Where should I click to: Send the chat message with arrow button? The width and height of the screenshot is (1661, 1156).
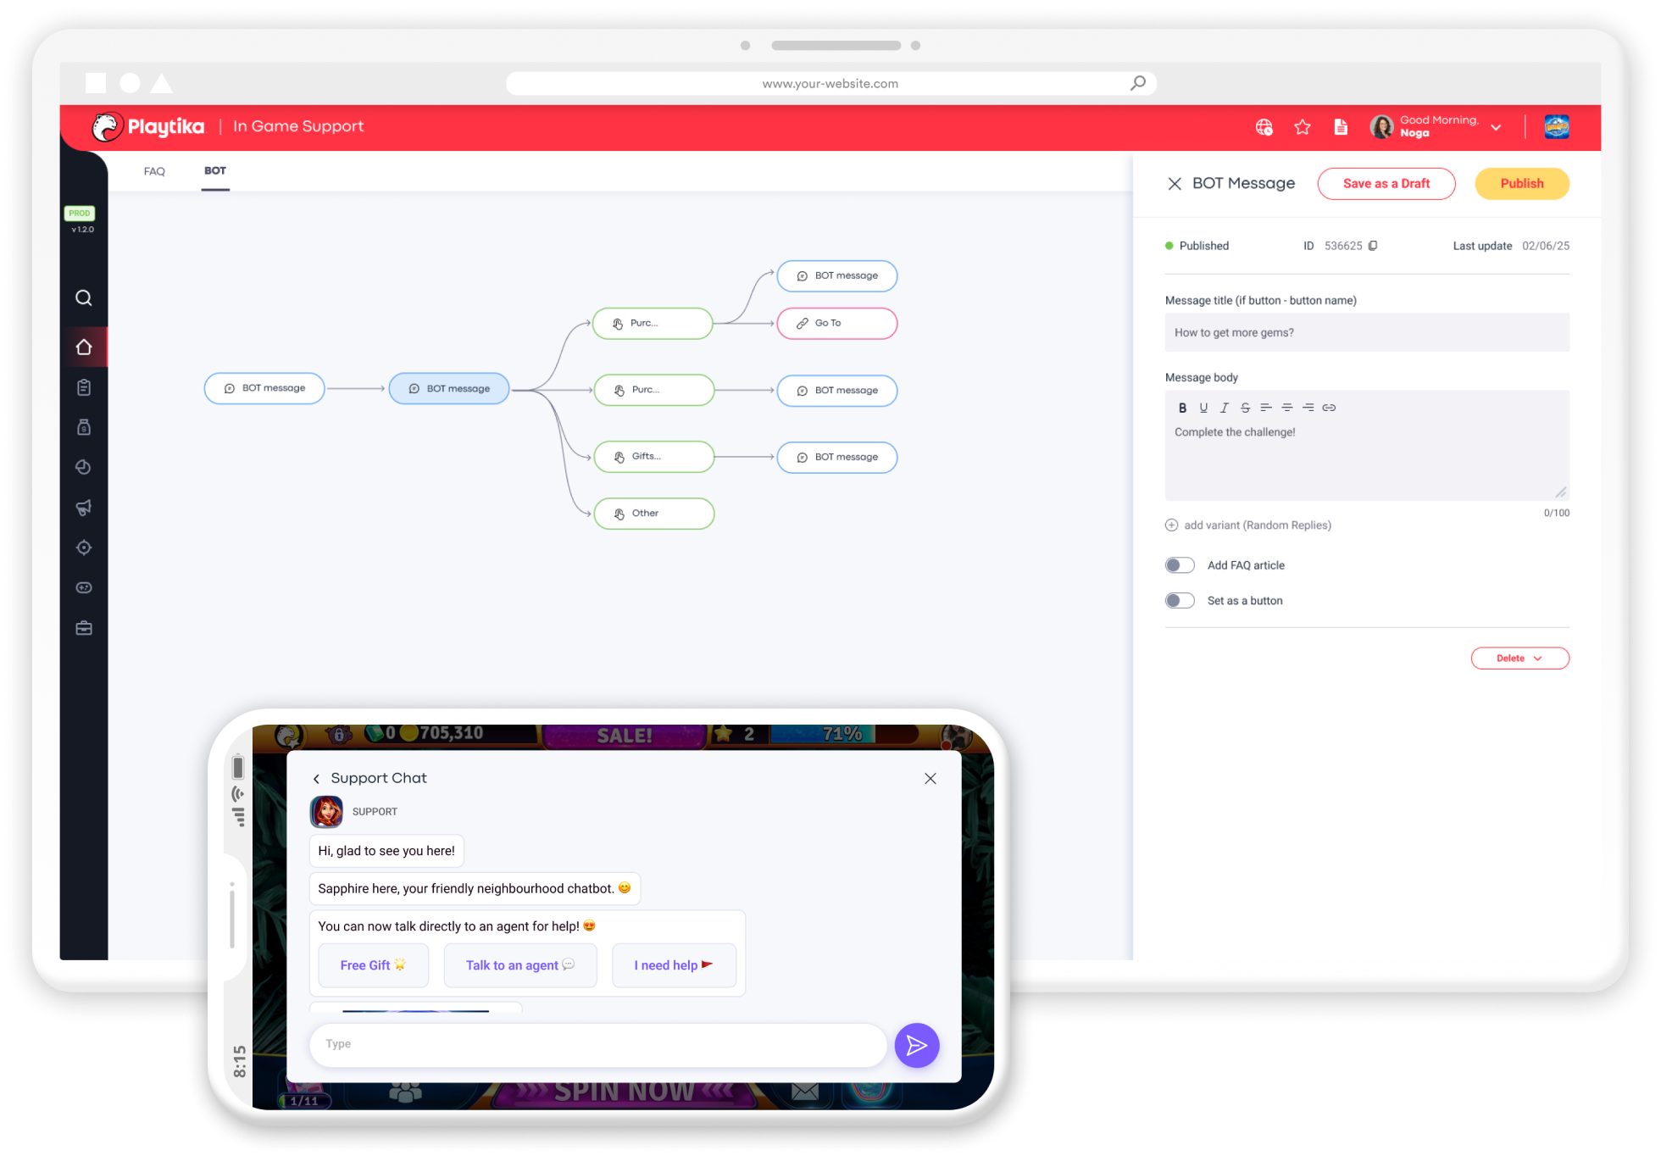point(917,1046)
